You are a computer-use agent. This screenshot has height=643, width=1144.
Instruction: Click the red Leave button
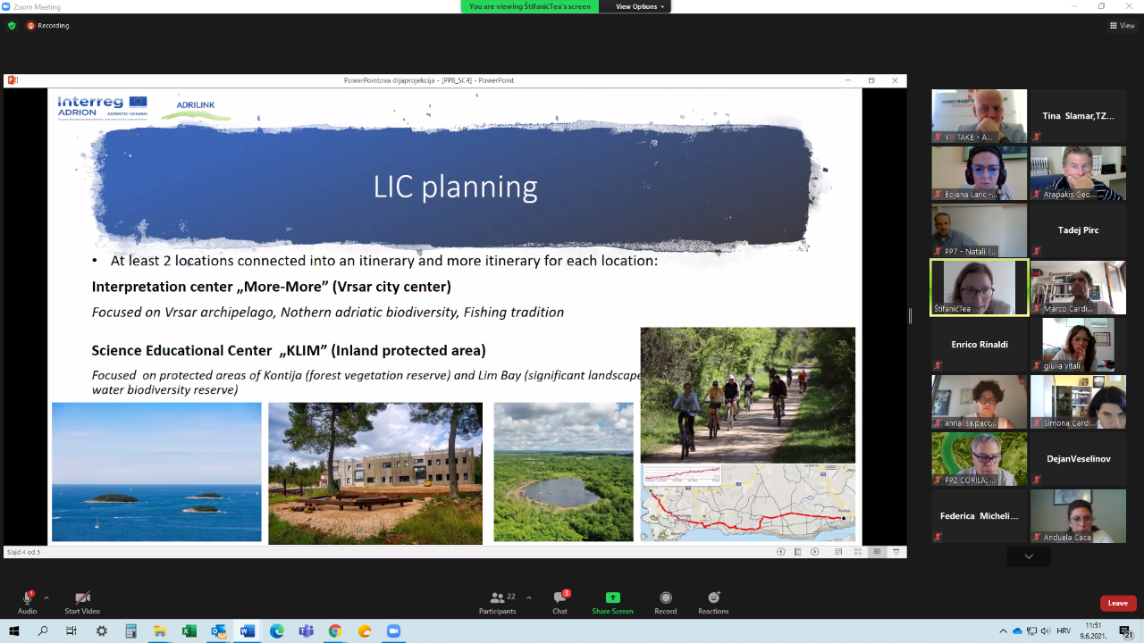tap(1117, 603)
